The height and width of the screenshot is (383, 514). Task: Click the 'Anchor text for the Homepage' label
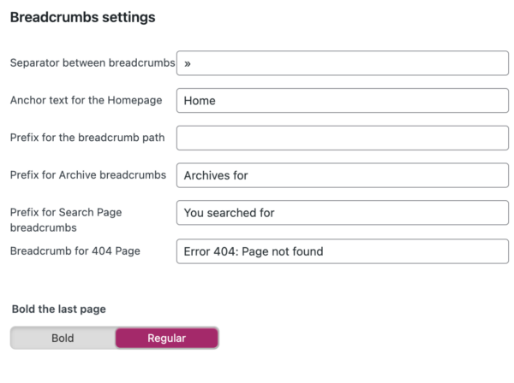click(x=86, y=100)
